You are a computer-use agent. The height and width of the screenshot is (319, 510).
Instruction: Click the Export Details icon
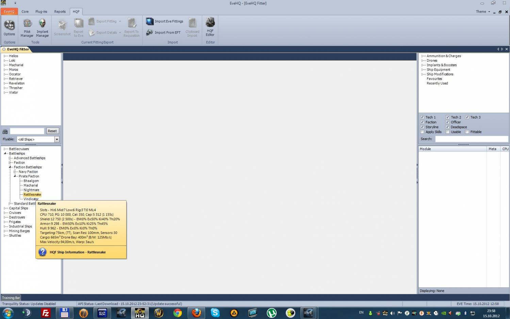(x=92, y=33)
